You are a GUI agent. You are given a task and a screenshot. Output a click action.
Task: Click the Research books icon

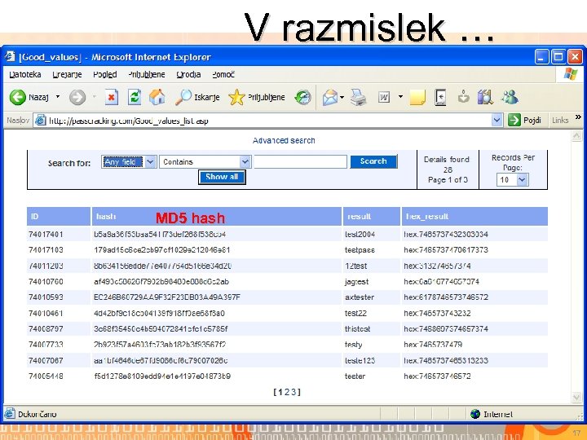pyautogui.click(x=485, y=97)
